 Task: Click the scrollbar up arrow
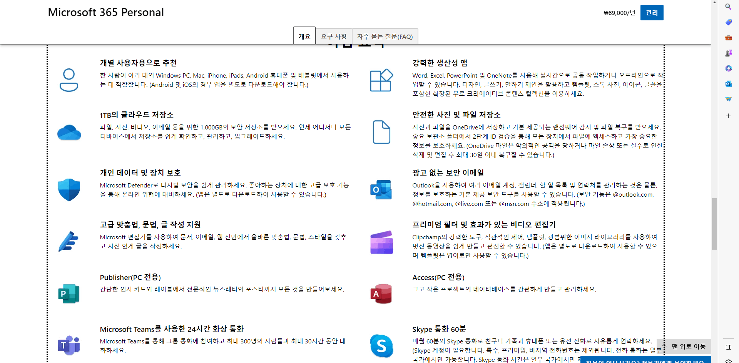tap(714, 2)
